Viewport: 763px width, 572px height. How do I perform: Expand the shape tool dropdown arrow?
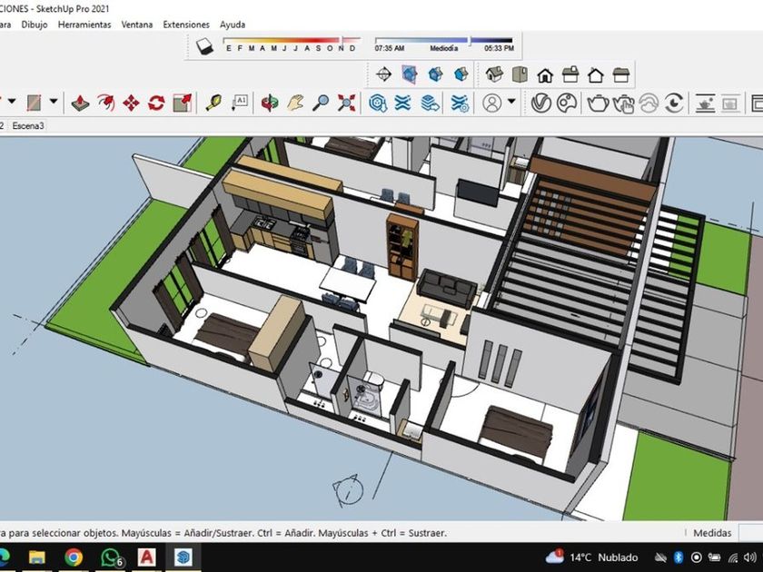(54, 103)
